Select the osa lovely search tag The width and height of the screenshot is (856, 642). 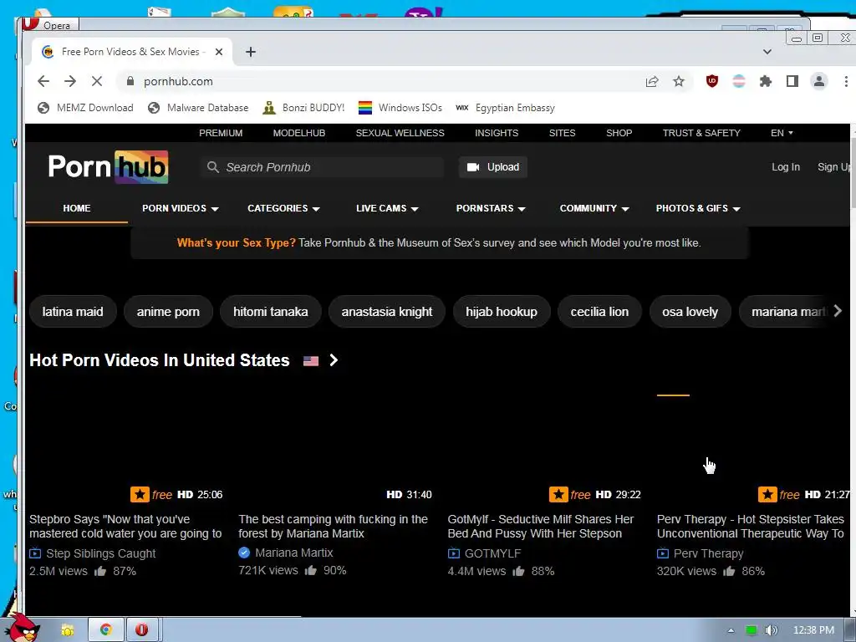coord(690,312)
